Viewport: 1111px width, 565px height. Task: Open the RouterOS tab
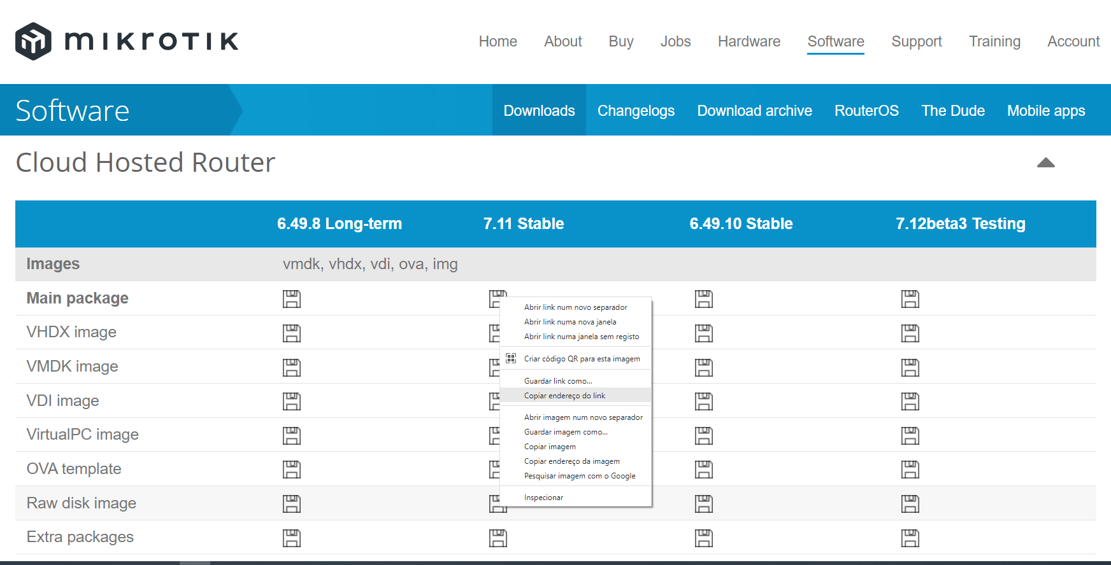pyautogui.click(x=866, y=111)
